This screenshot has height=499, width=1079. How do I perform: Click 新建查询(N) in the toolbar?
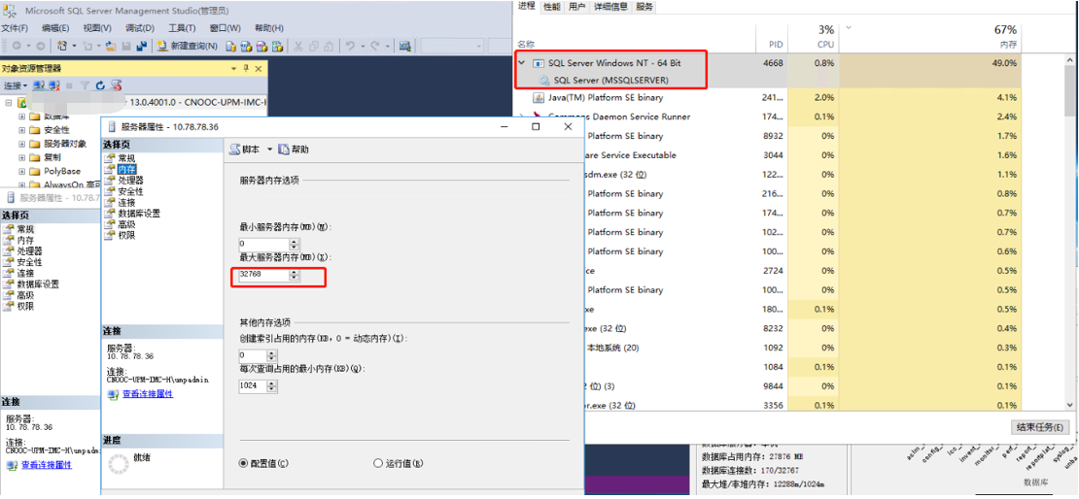pos(188,46)
